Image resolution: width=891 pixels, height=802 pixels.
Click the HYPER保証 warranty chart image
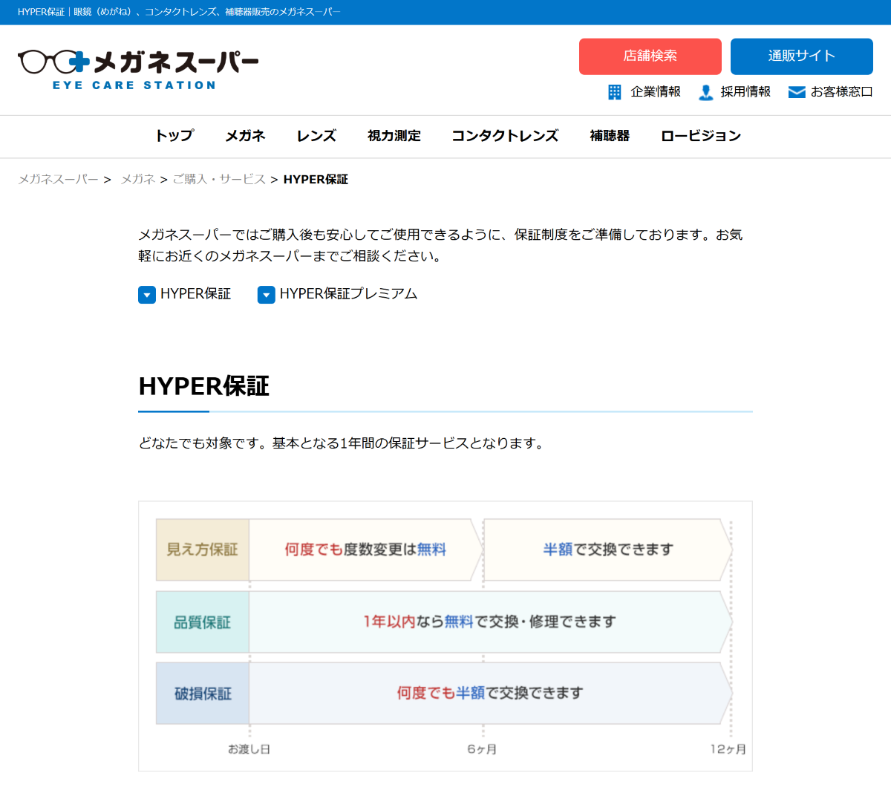[x=446, y=636]
